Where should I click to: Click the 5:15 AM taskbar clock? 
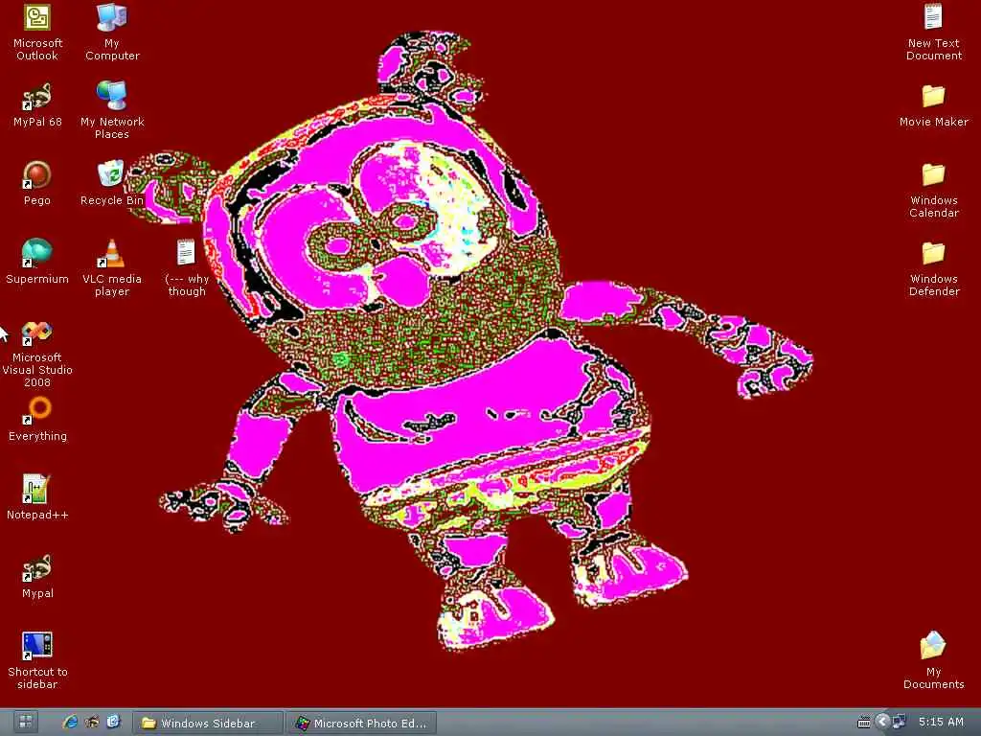[x=941, y=722]
